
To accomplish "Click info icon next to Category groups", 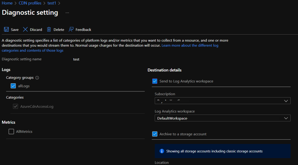I will coord(37,78).
